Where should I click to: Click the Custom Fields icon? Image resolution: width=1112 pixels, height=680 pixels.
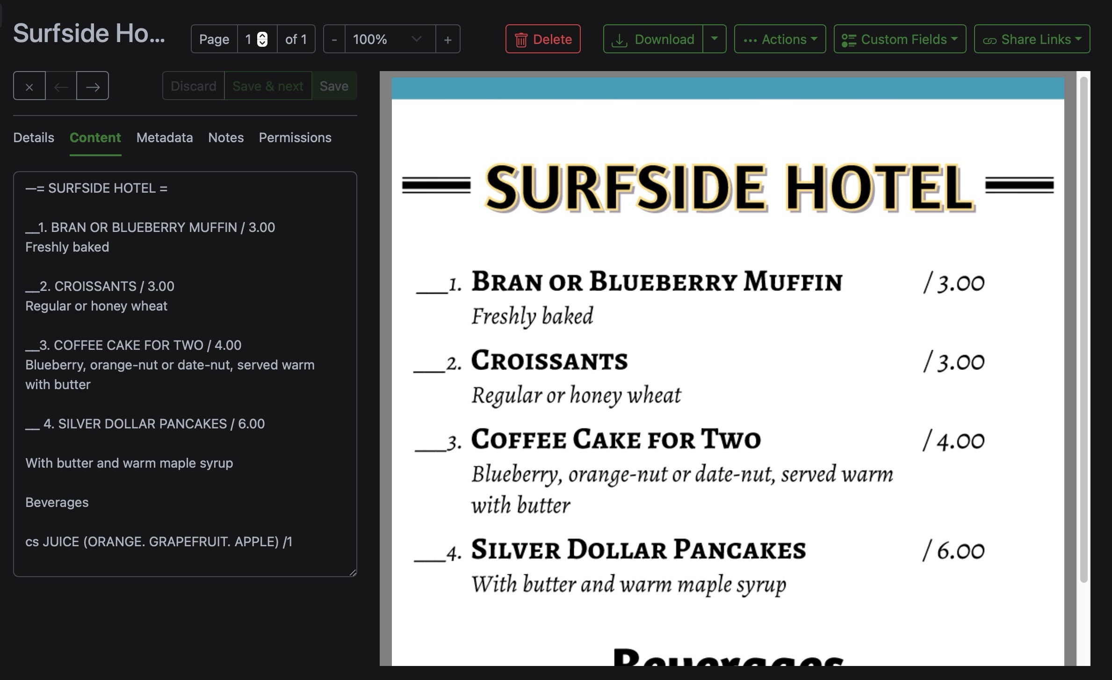tap(850, 39)
